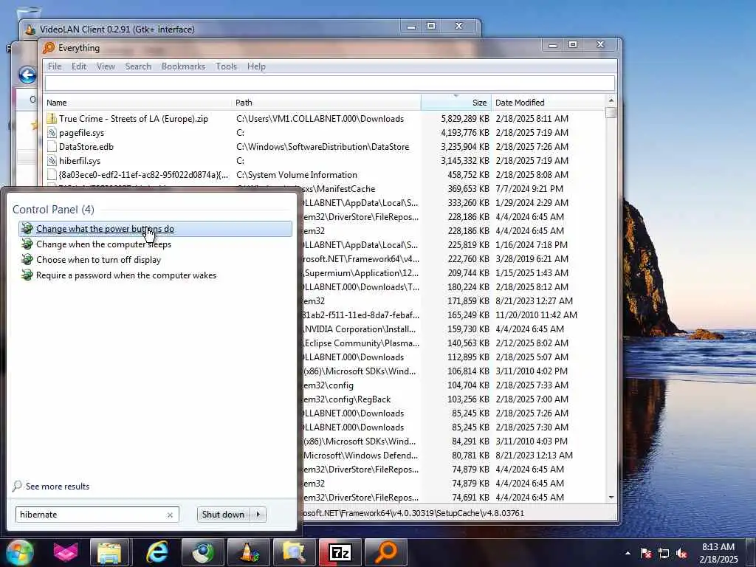Open the Help menu in Everything
The image size is (756, 567).
point(256,66)
